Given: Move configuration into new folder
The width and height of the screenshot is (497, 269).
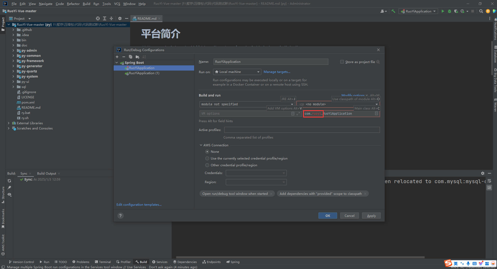Looking at the screenshot, I should tap(137, 57).
